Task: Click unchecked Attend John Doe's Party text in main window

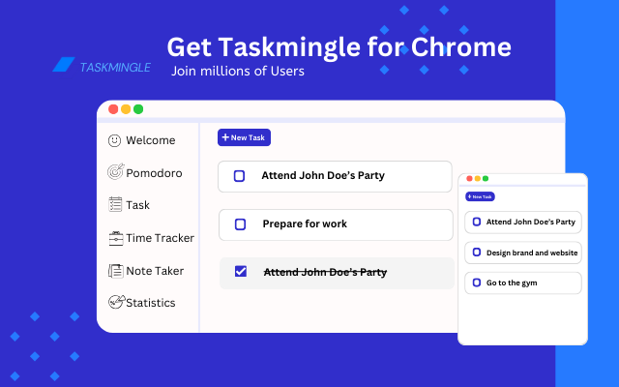Action: pos(323,175)
